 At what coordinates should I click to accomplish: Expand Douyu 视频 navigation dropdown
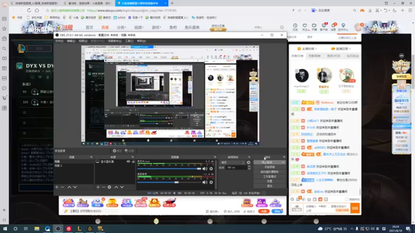click(139, 27)
